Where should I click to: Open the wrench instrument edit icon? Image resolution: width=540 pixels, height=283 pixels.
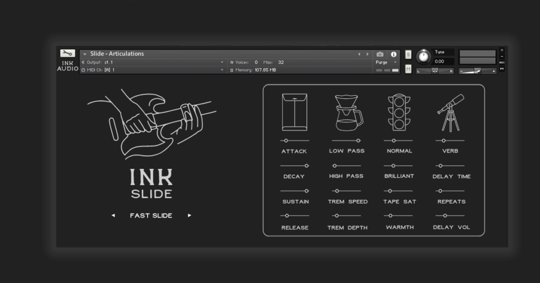click(67, 53)
